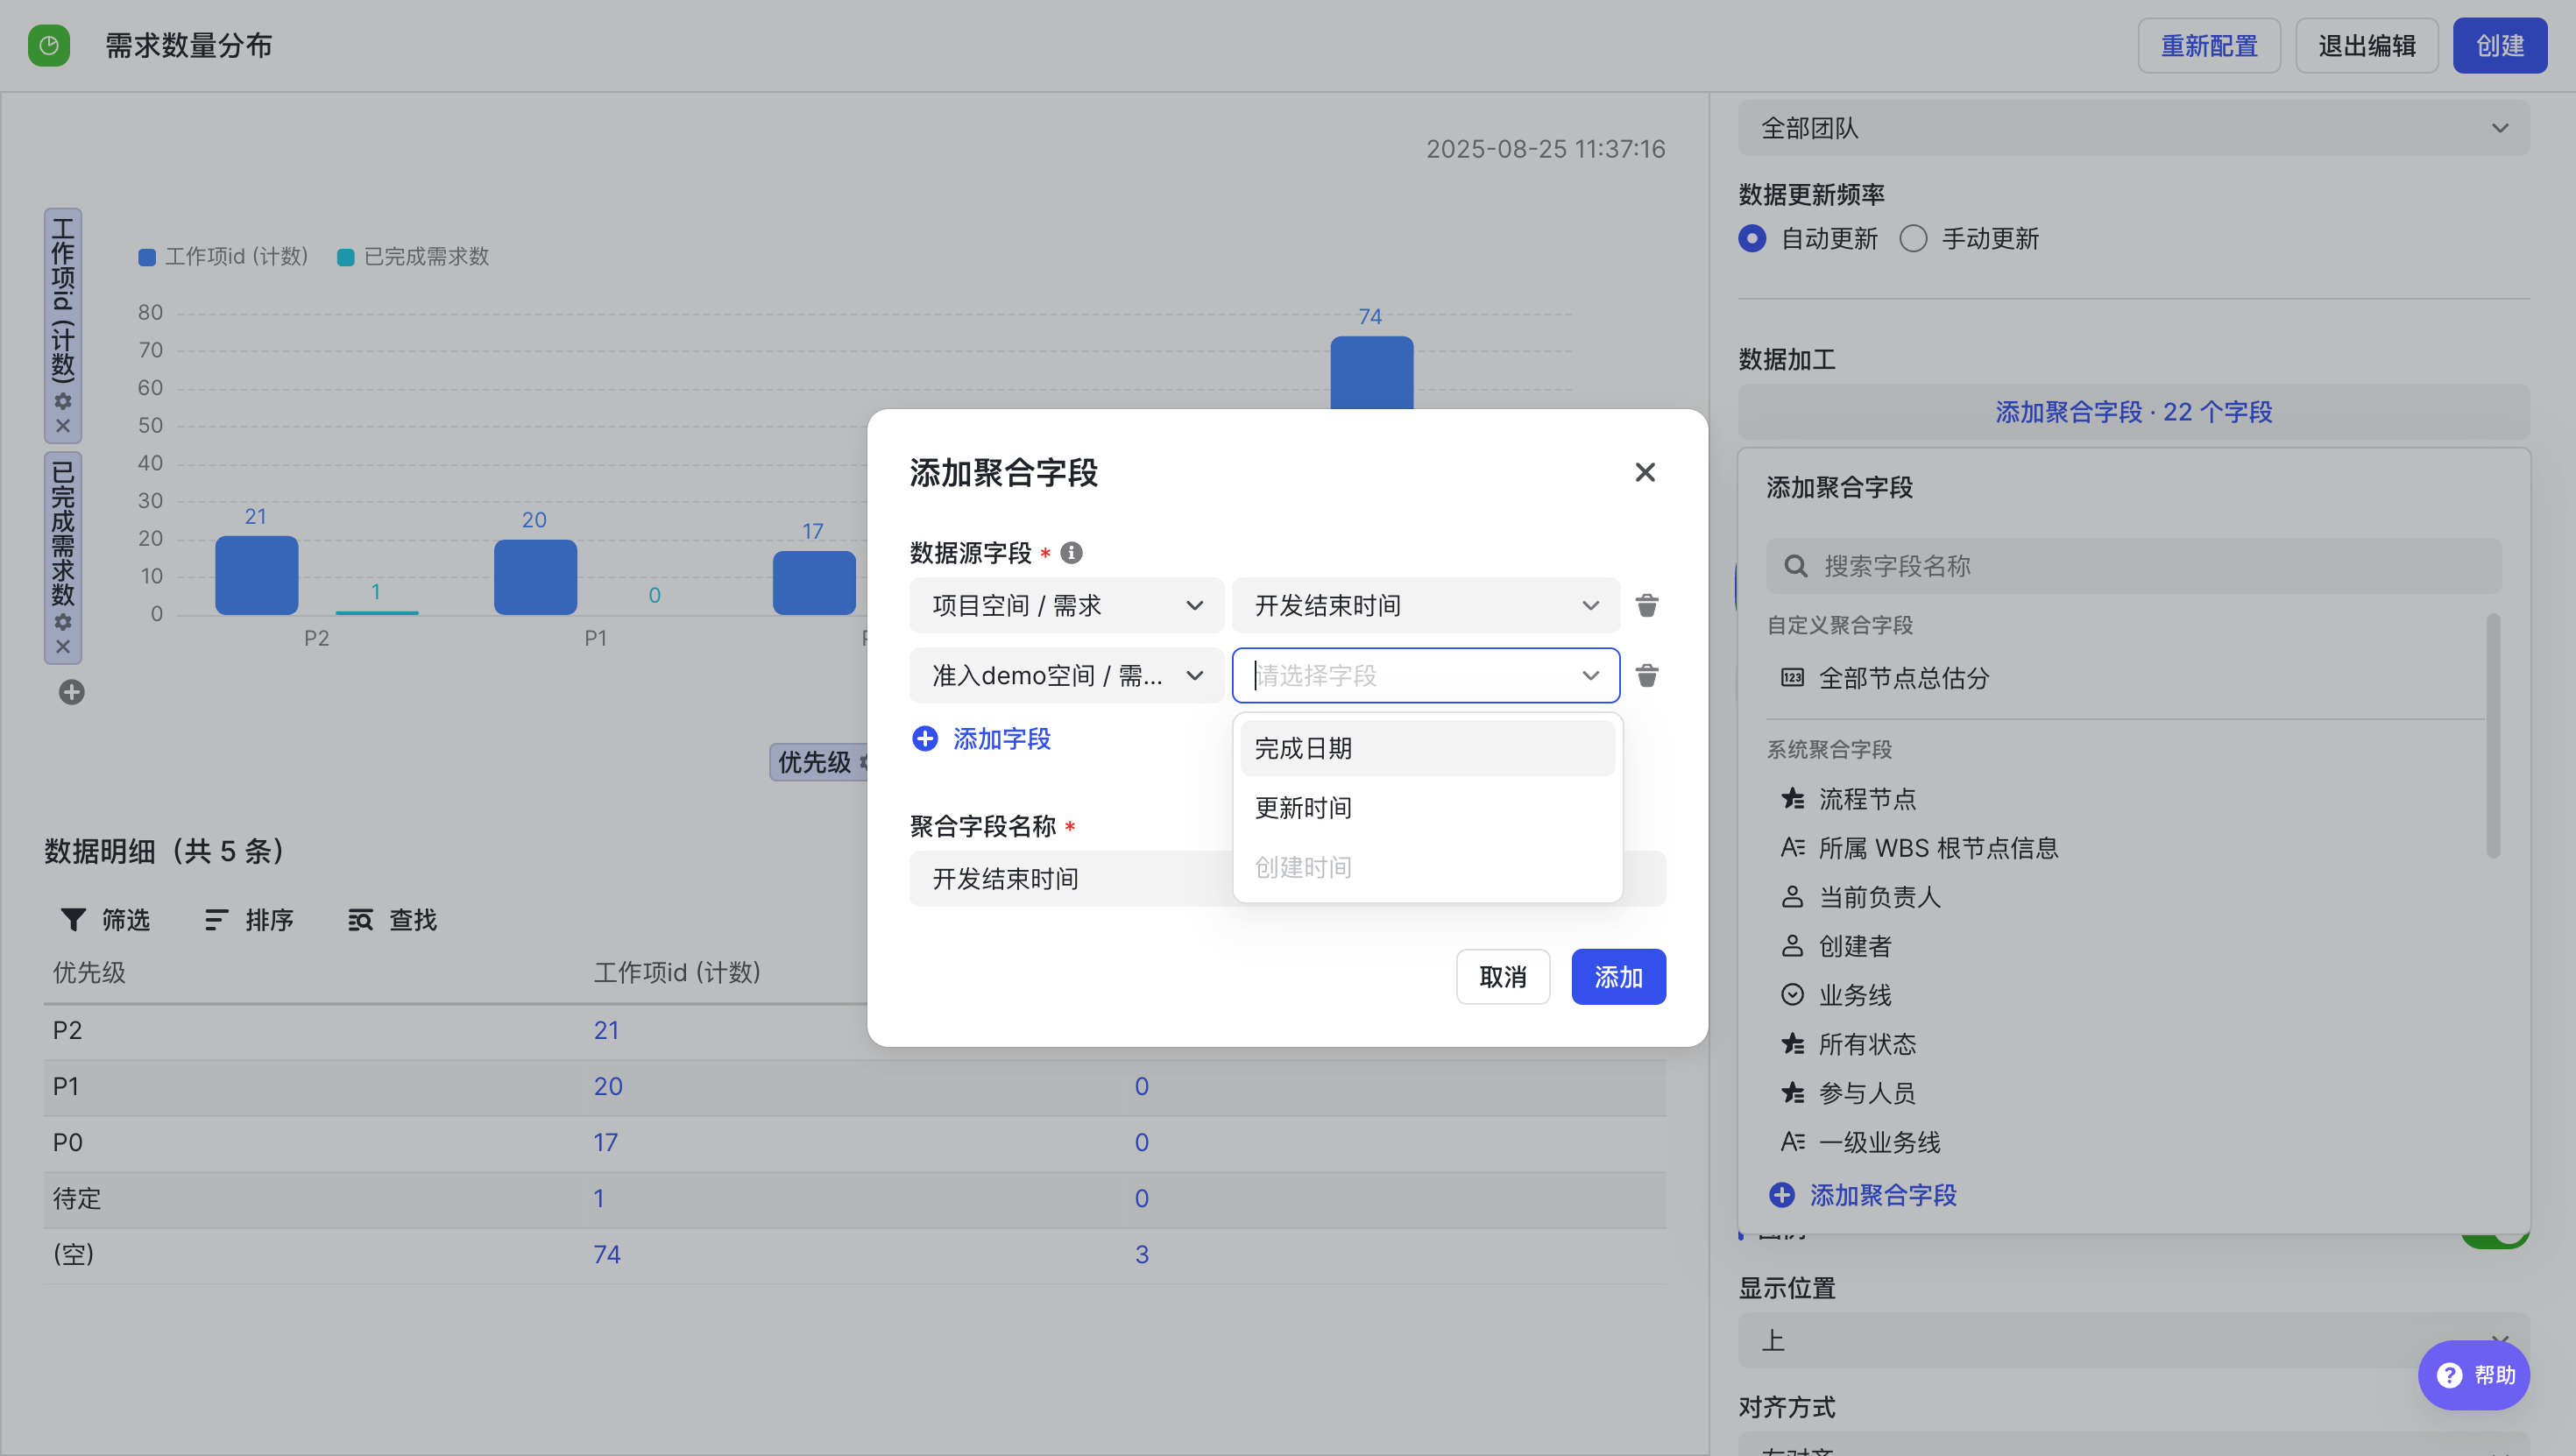Click the teal 已完成需求数 legend swatch
This screenshot has height=1456, width=2576.
coord(346,257)
